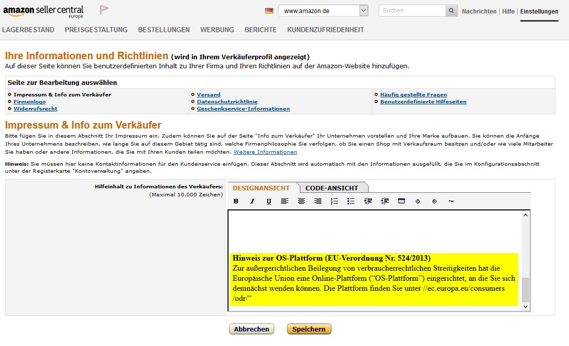
Task: Click the German flag icon
Action: (x=269, y=11)
